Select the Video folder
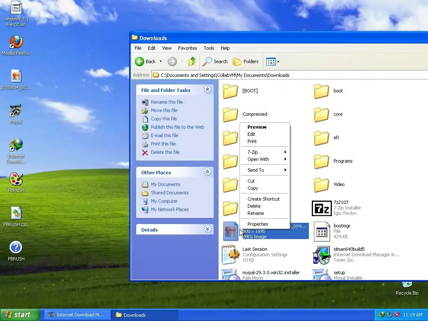 coord(329,184)
